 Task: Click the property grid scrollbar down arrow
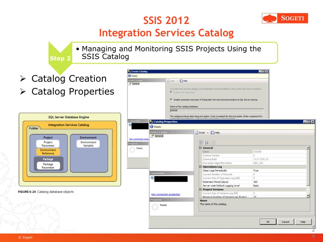point(308,196)
